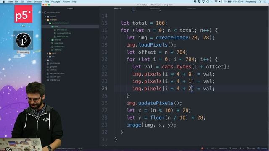Viewport: 269px width, 151px height.
Task: Switch to the loadbinary.js editor tab
Action: [x=155, y=8]
